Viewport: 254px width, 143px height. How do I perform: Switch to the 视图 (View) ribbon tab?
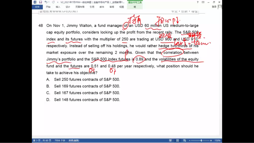[121, 7]
